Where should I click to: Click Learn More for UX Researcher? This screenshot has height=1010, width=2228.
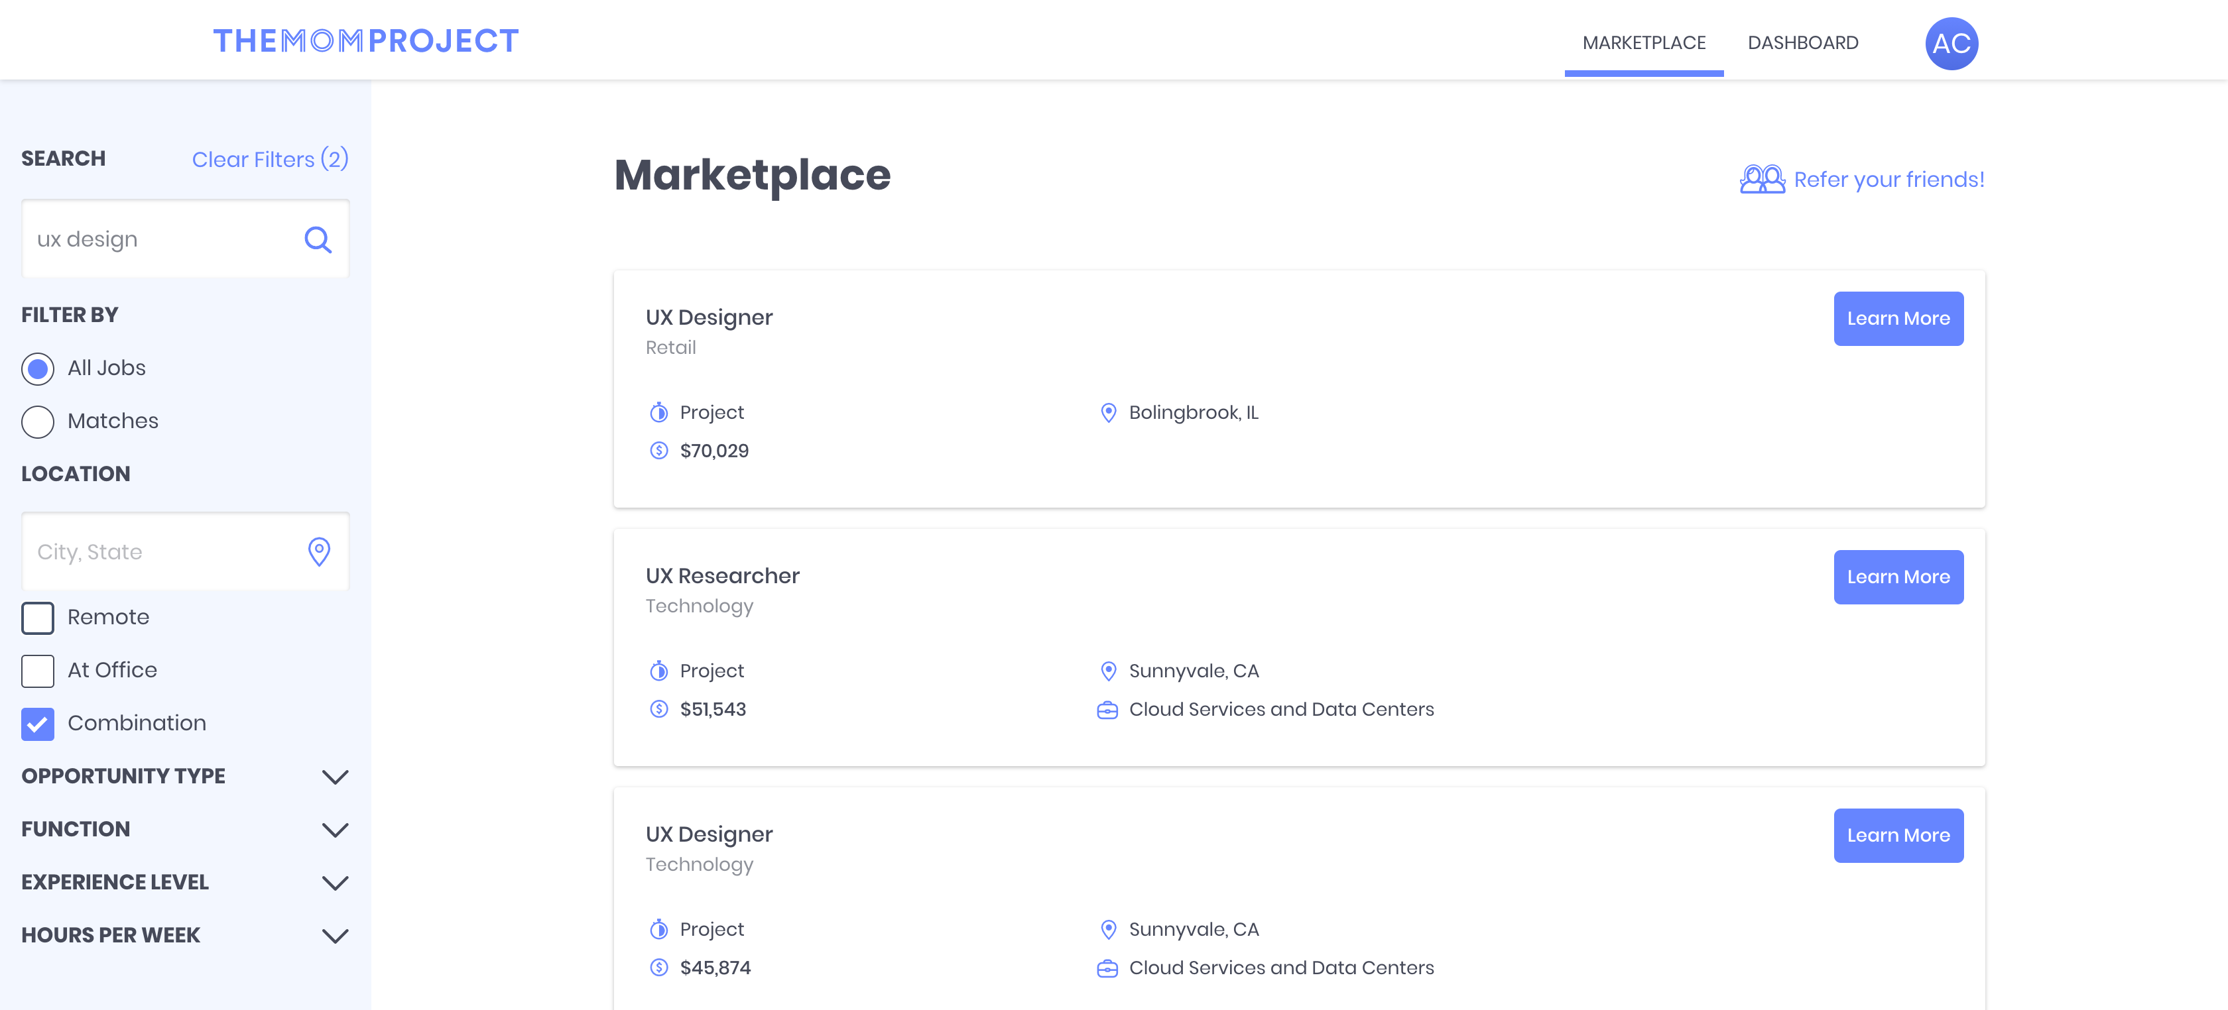click(1898, 577)
